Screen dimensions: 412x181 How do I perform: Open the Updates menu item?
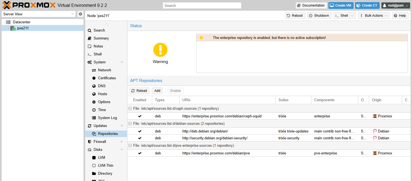tap(106, 126)
